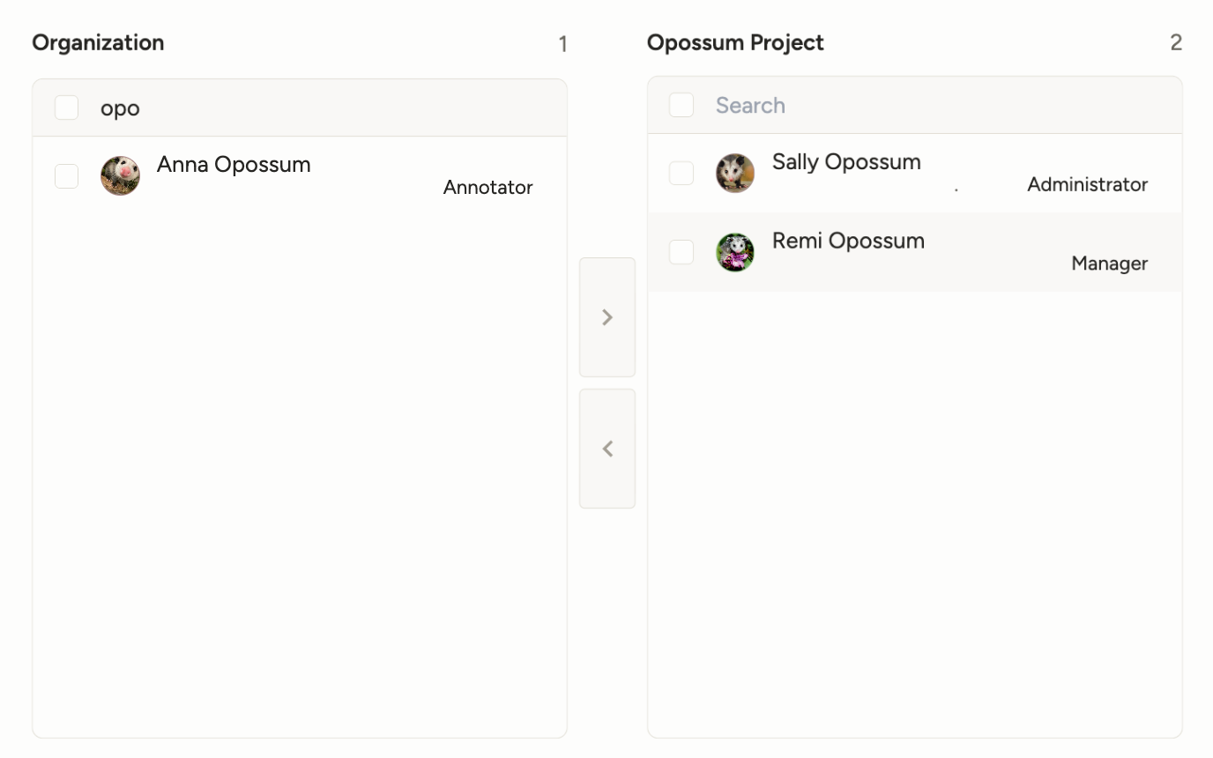
Task: Click the Organization panel heading
Action: [98, 43]
